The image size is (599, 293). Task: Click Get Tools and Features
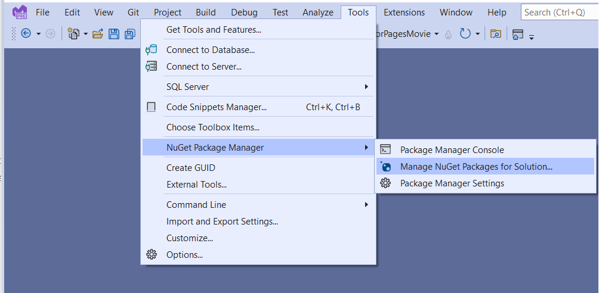(214, 30)
